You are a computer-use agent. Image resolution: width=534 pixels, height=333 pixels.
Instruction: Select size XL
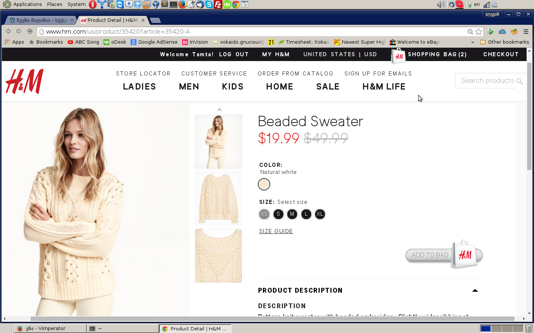pos(320,214)
